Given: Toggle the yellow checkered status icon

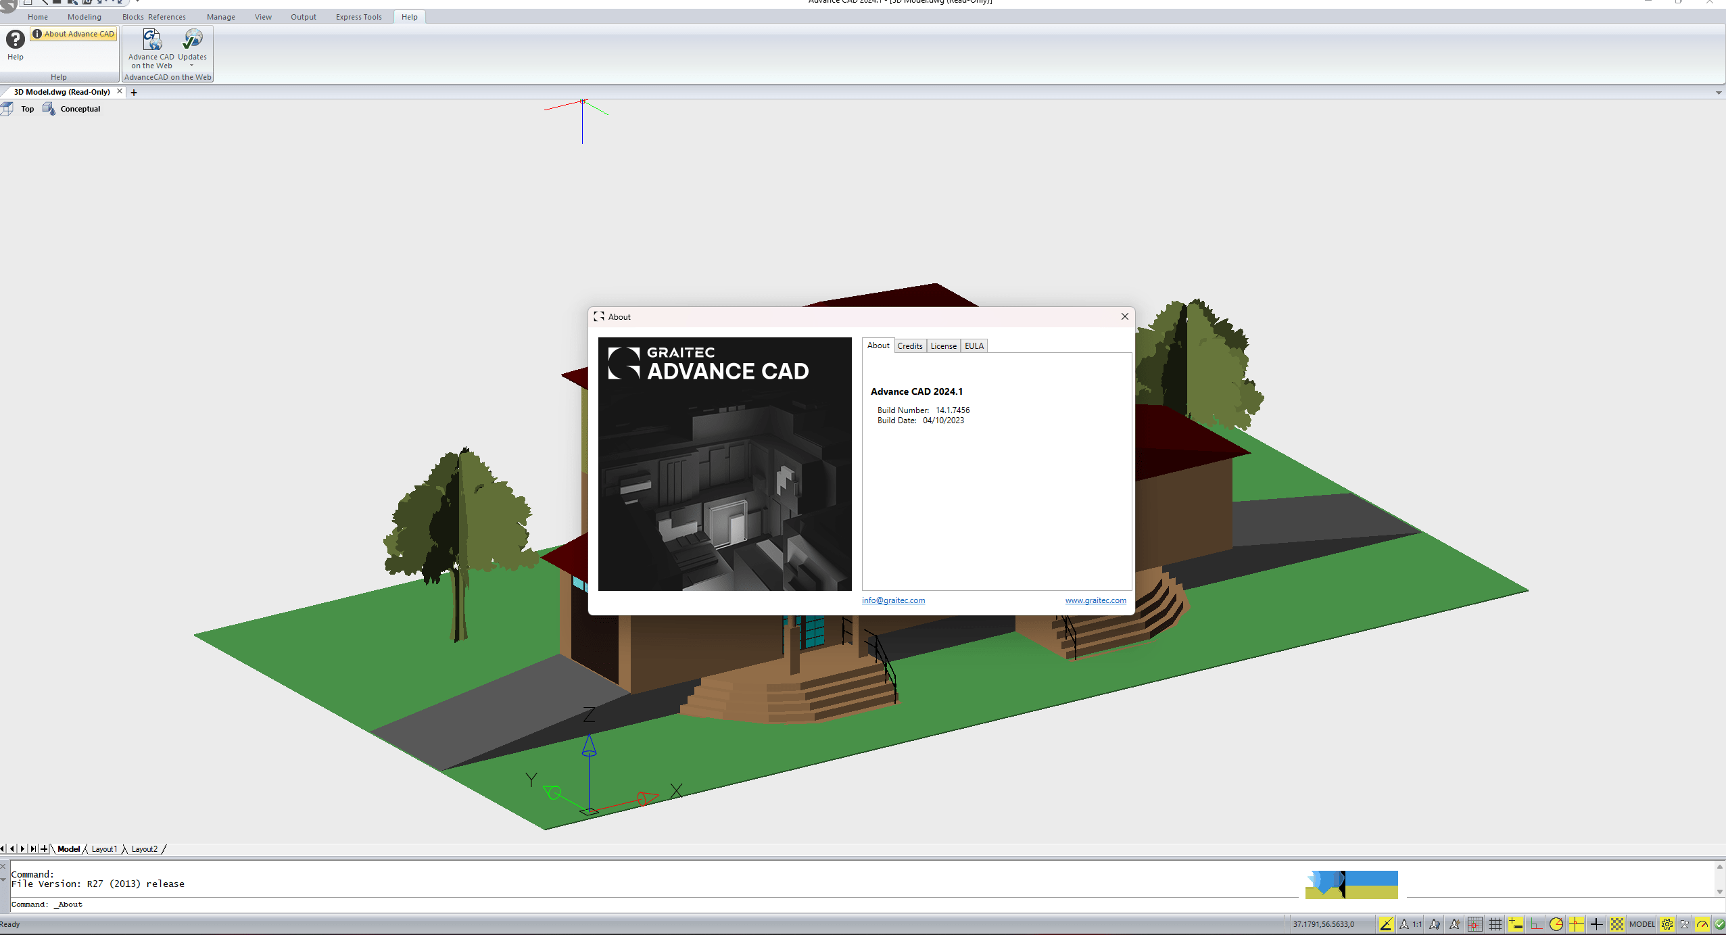Looking at the screenshot, I should [1617, 924].
